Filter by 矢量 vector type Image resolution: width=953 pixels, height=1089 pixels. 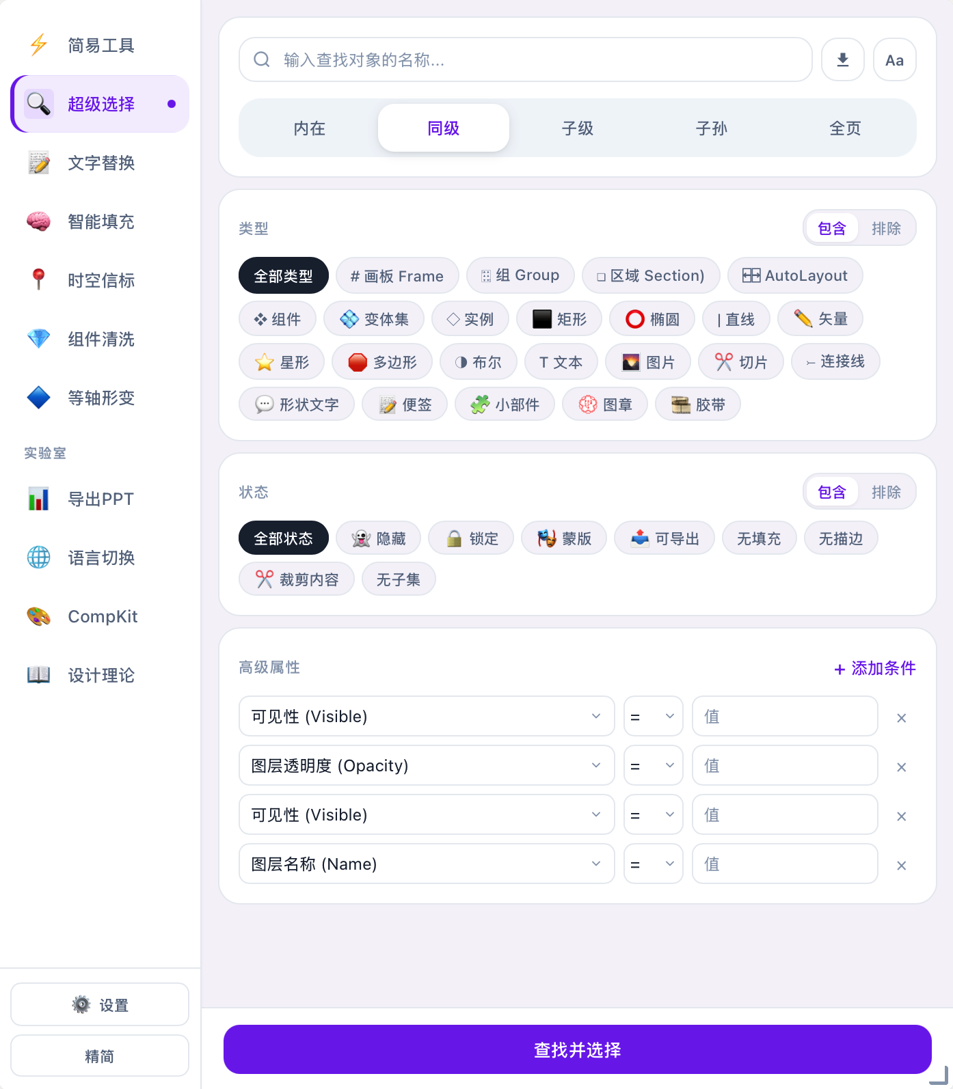coord(820,319)
